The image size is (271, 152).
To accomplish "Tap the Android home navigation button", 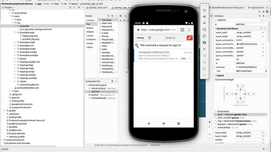I will 163,123.
